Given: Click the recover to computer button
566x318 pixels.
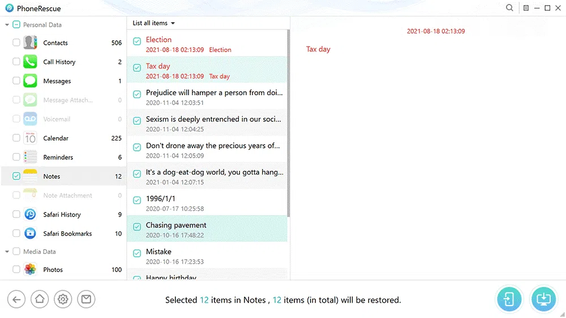Looking at the screenshot, I should [543, 299].
